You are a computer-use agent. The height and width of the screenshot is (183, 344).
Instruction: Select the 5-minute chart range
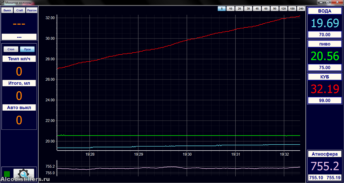(x=222, y=9)
